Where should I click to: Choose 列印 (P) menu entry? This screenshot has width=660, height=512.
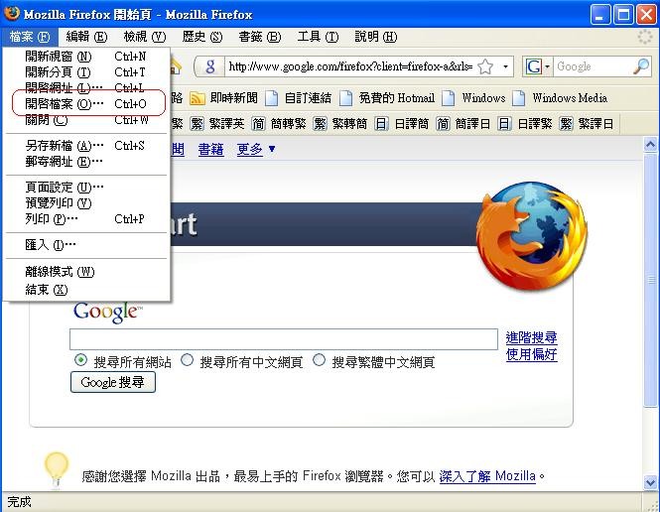pos(86,218)
